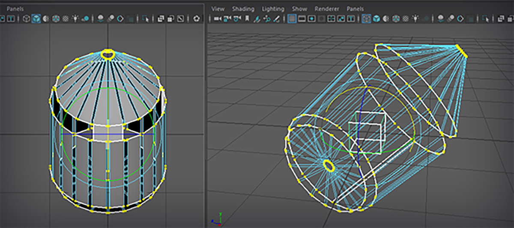
Task: Toggle X-Ray mode in left panel
Action: 160,18
